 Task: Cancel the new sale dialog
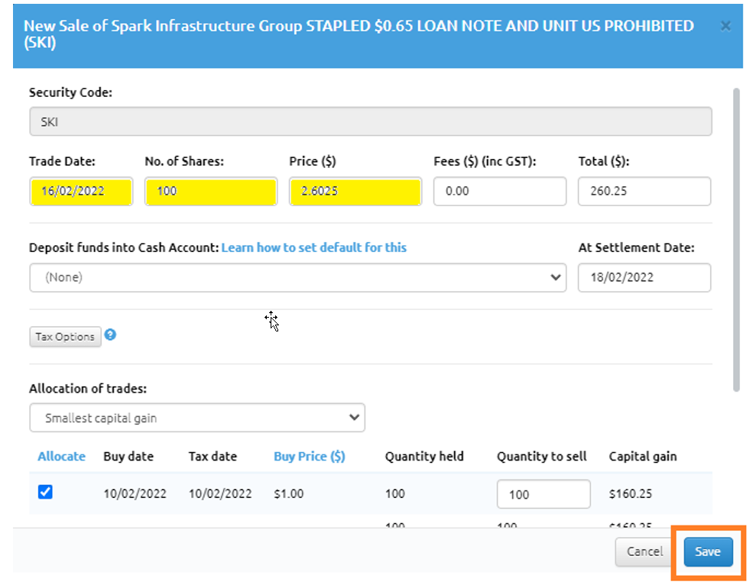pos(644,551)
